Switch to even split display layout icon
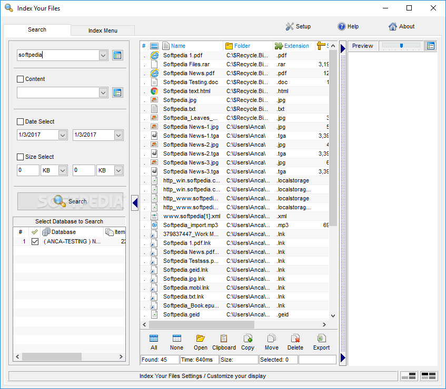 click(429, 376)
